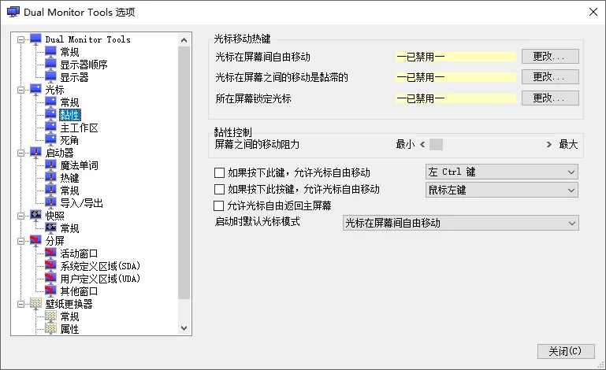Collapse the Dual Monitor Tools root node
Viewport: 606px width, 370px height.
[x=20, y=39]
